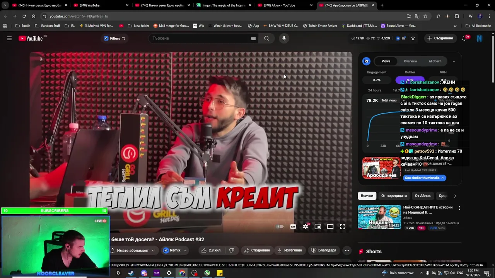Image resolution: width=495 pixels, height=278 pixels.
Task: Dislike the video
Action: 232,250
